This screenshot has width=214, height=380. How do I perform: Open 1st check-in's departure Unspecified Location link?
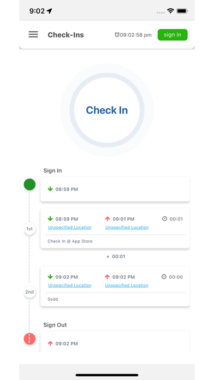click(x=127, y=227)
